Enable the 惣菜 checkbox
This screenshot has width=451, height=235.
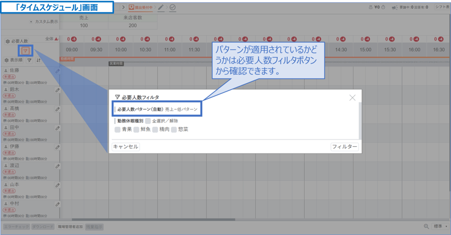[174, 130]
